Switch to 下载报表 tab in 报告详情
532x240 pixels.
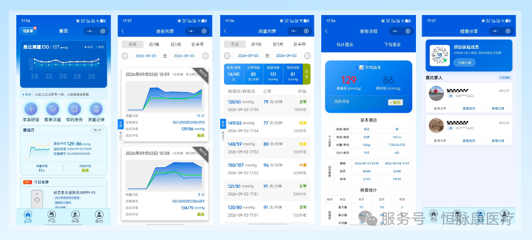(393, 44)
